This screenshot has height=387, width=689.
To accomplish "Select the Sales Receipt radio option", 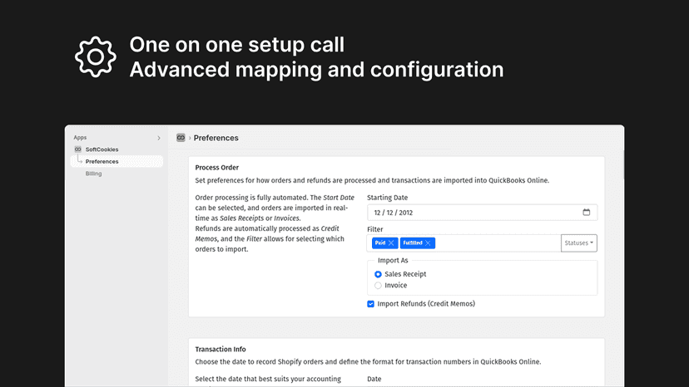I will [378, 274].
